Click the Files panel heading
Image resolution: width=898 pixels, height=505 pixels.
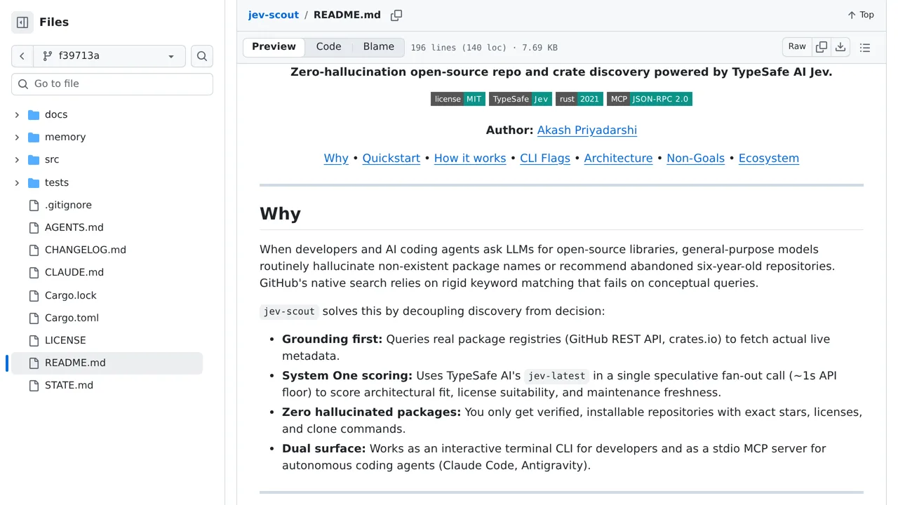(x=54, y=22)
